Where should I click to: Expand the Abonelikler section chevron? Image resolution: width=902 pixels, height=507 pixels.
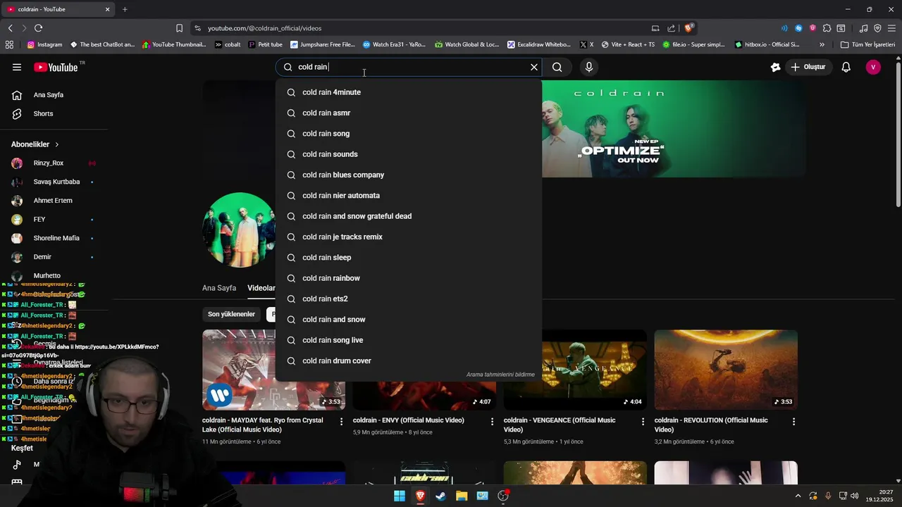(57, 144)
